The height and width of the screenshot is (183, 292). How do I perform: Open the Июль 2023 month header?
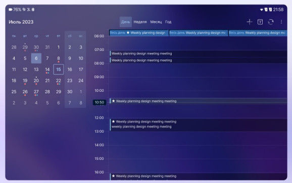[x=21, y=22]
